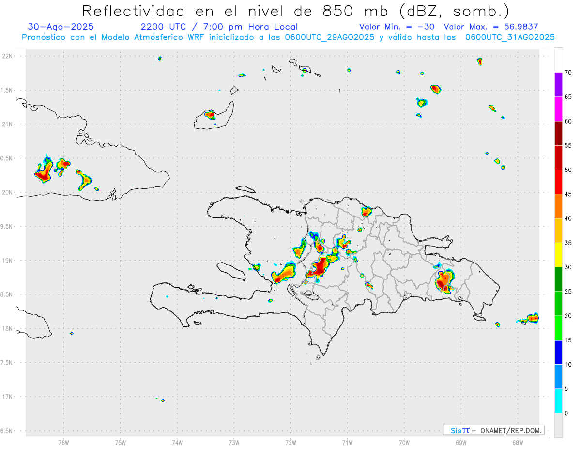
Task: Click the '22N' latitude label
Action: pyautogui.click(x=8, y=56)
